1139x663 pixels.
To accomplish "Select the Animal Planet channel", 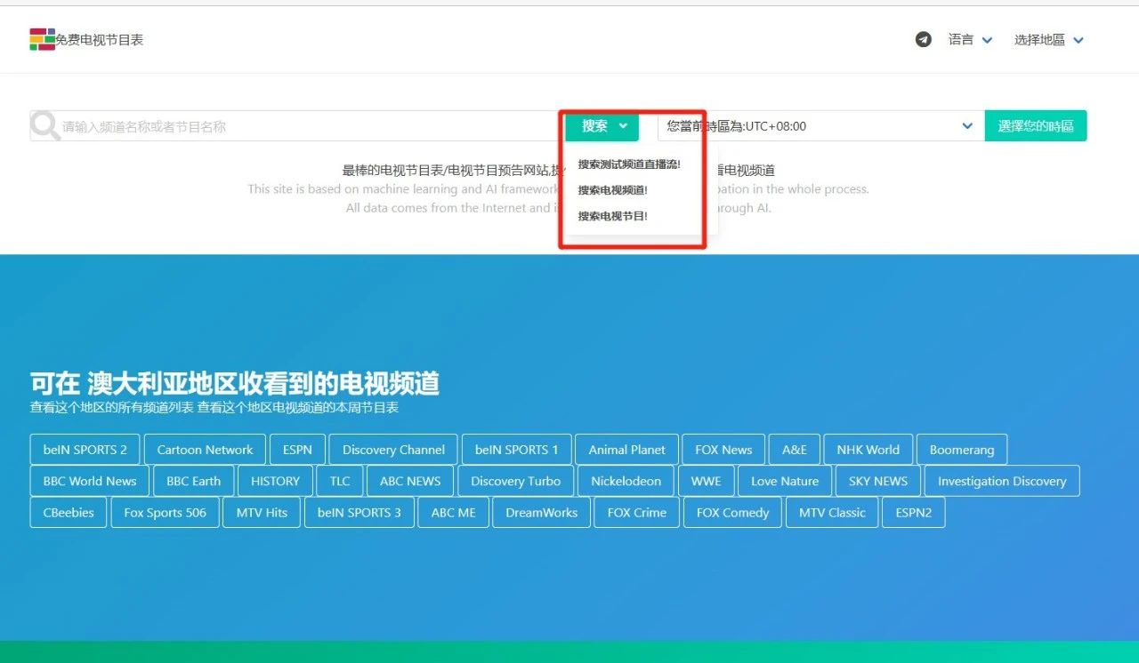I will click(x=626, y=449).
